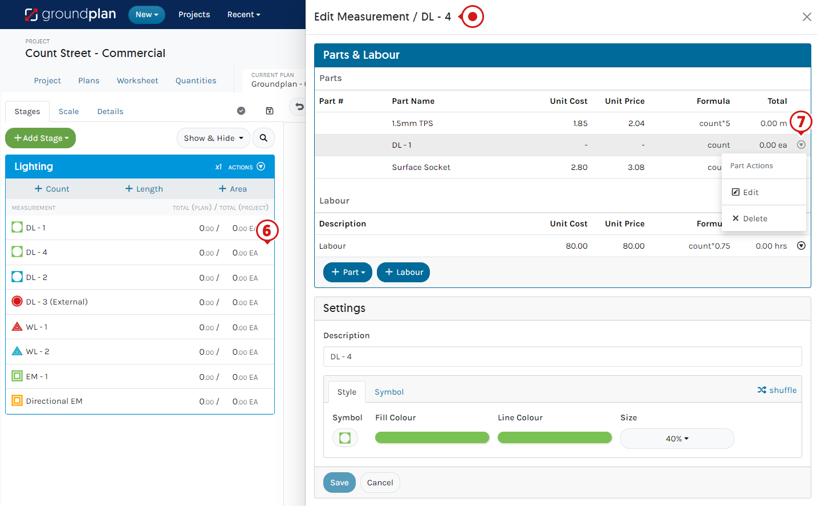
Task: Open Lighting stage actions circle arrow
Action: (261, 167)
